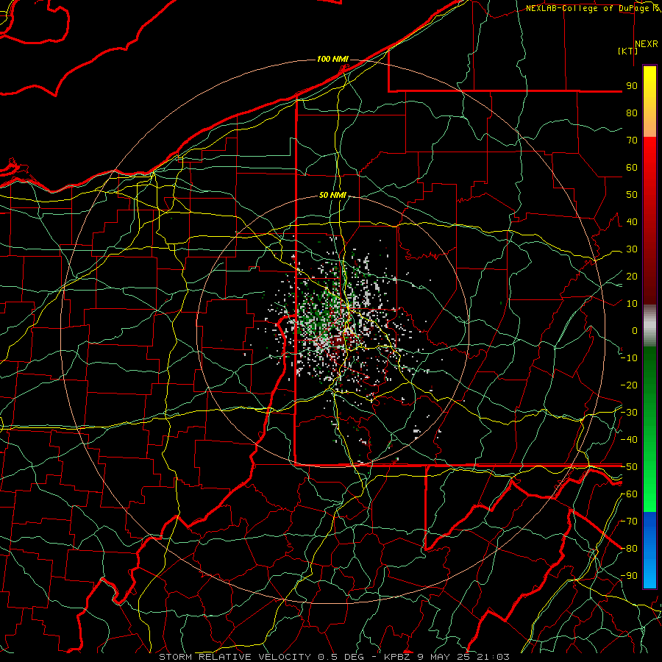Click the "-30" value on the velocity scale
Image resolution: width=662 pixels, height=662 pixels.
(629, 413)
